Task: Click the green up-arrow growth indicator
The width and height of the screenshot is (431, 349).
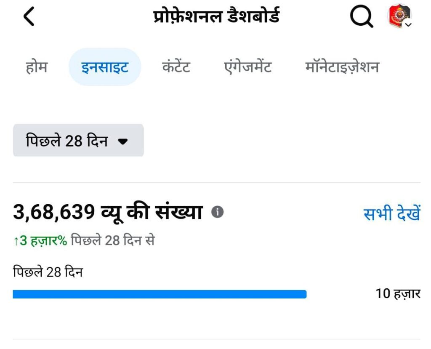Action: [16, 241]
